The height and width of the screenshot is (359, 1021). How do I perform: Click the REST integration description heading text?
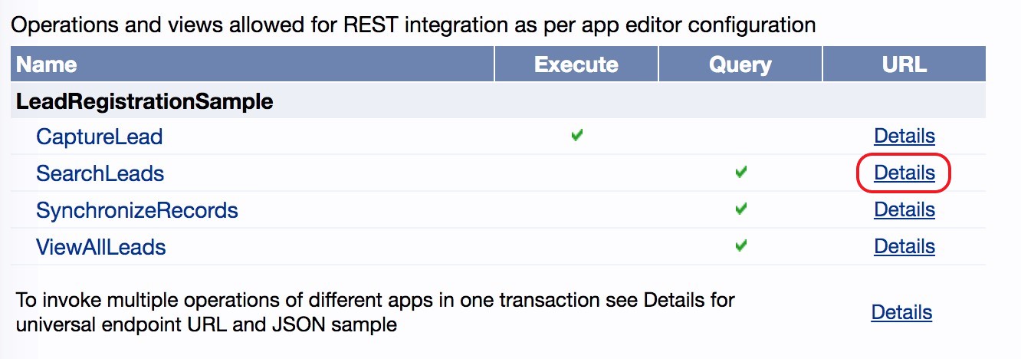coord(413,25)
